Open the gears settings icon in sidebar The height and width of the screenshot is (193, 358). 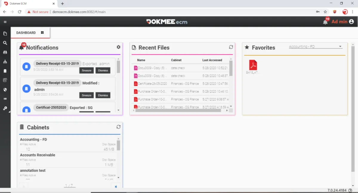(5, 108)
